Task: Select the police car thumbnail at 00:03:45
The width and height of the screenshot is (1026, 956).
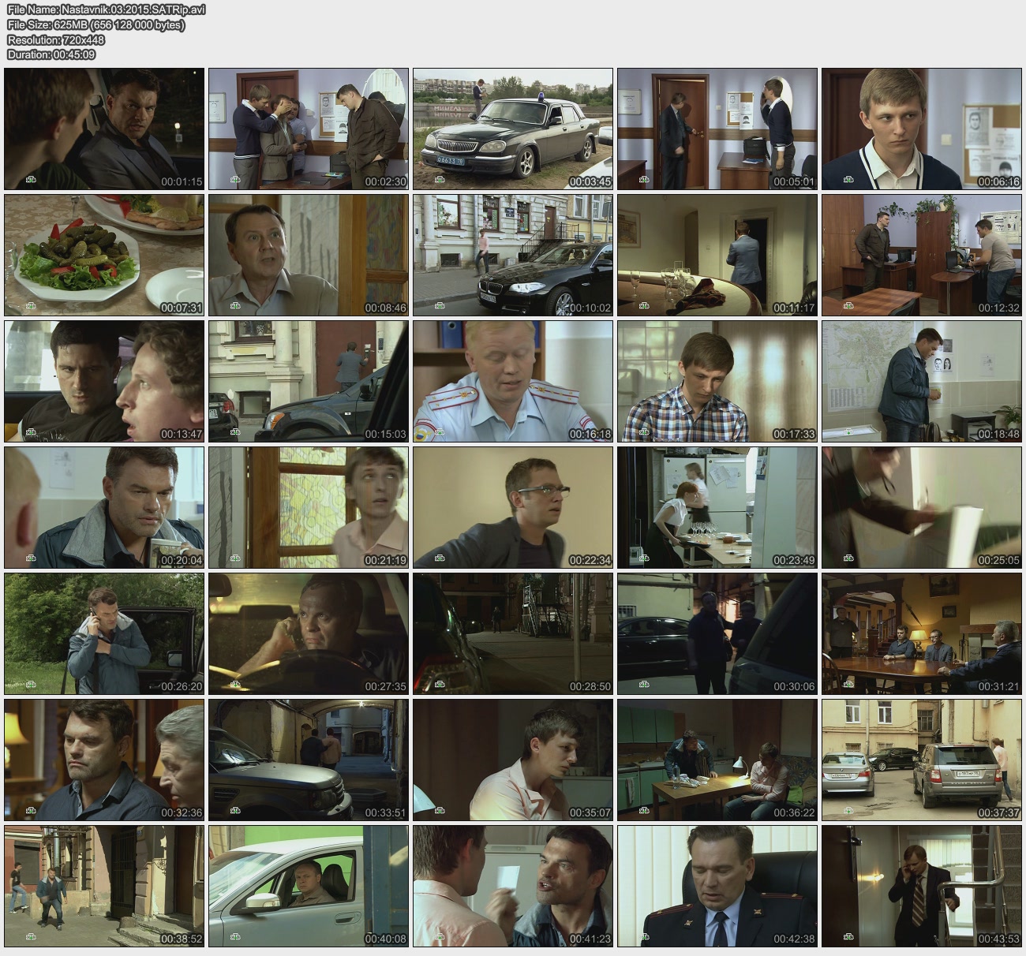Action: coord(513,129)
